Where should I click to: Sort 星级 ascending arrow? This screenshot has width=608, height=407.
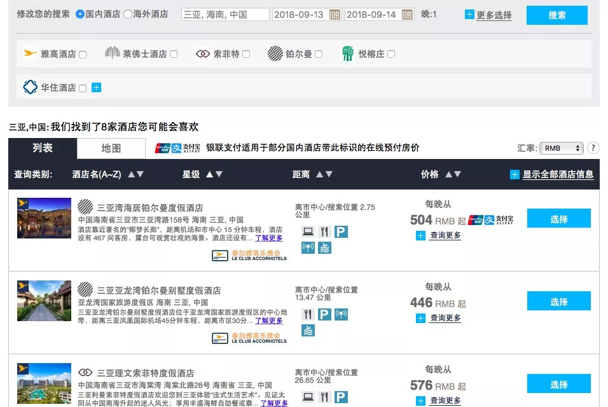209,174
